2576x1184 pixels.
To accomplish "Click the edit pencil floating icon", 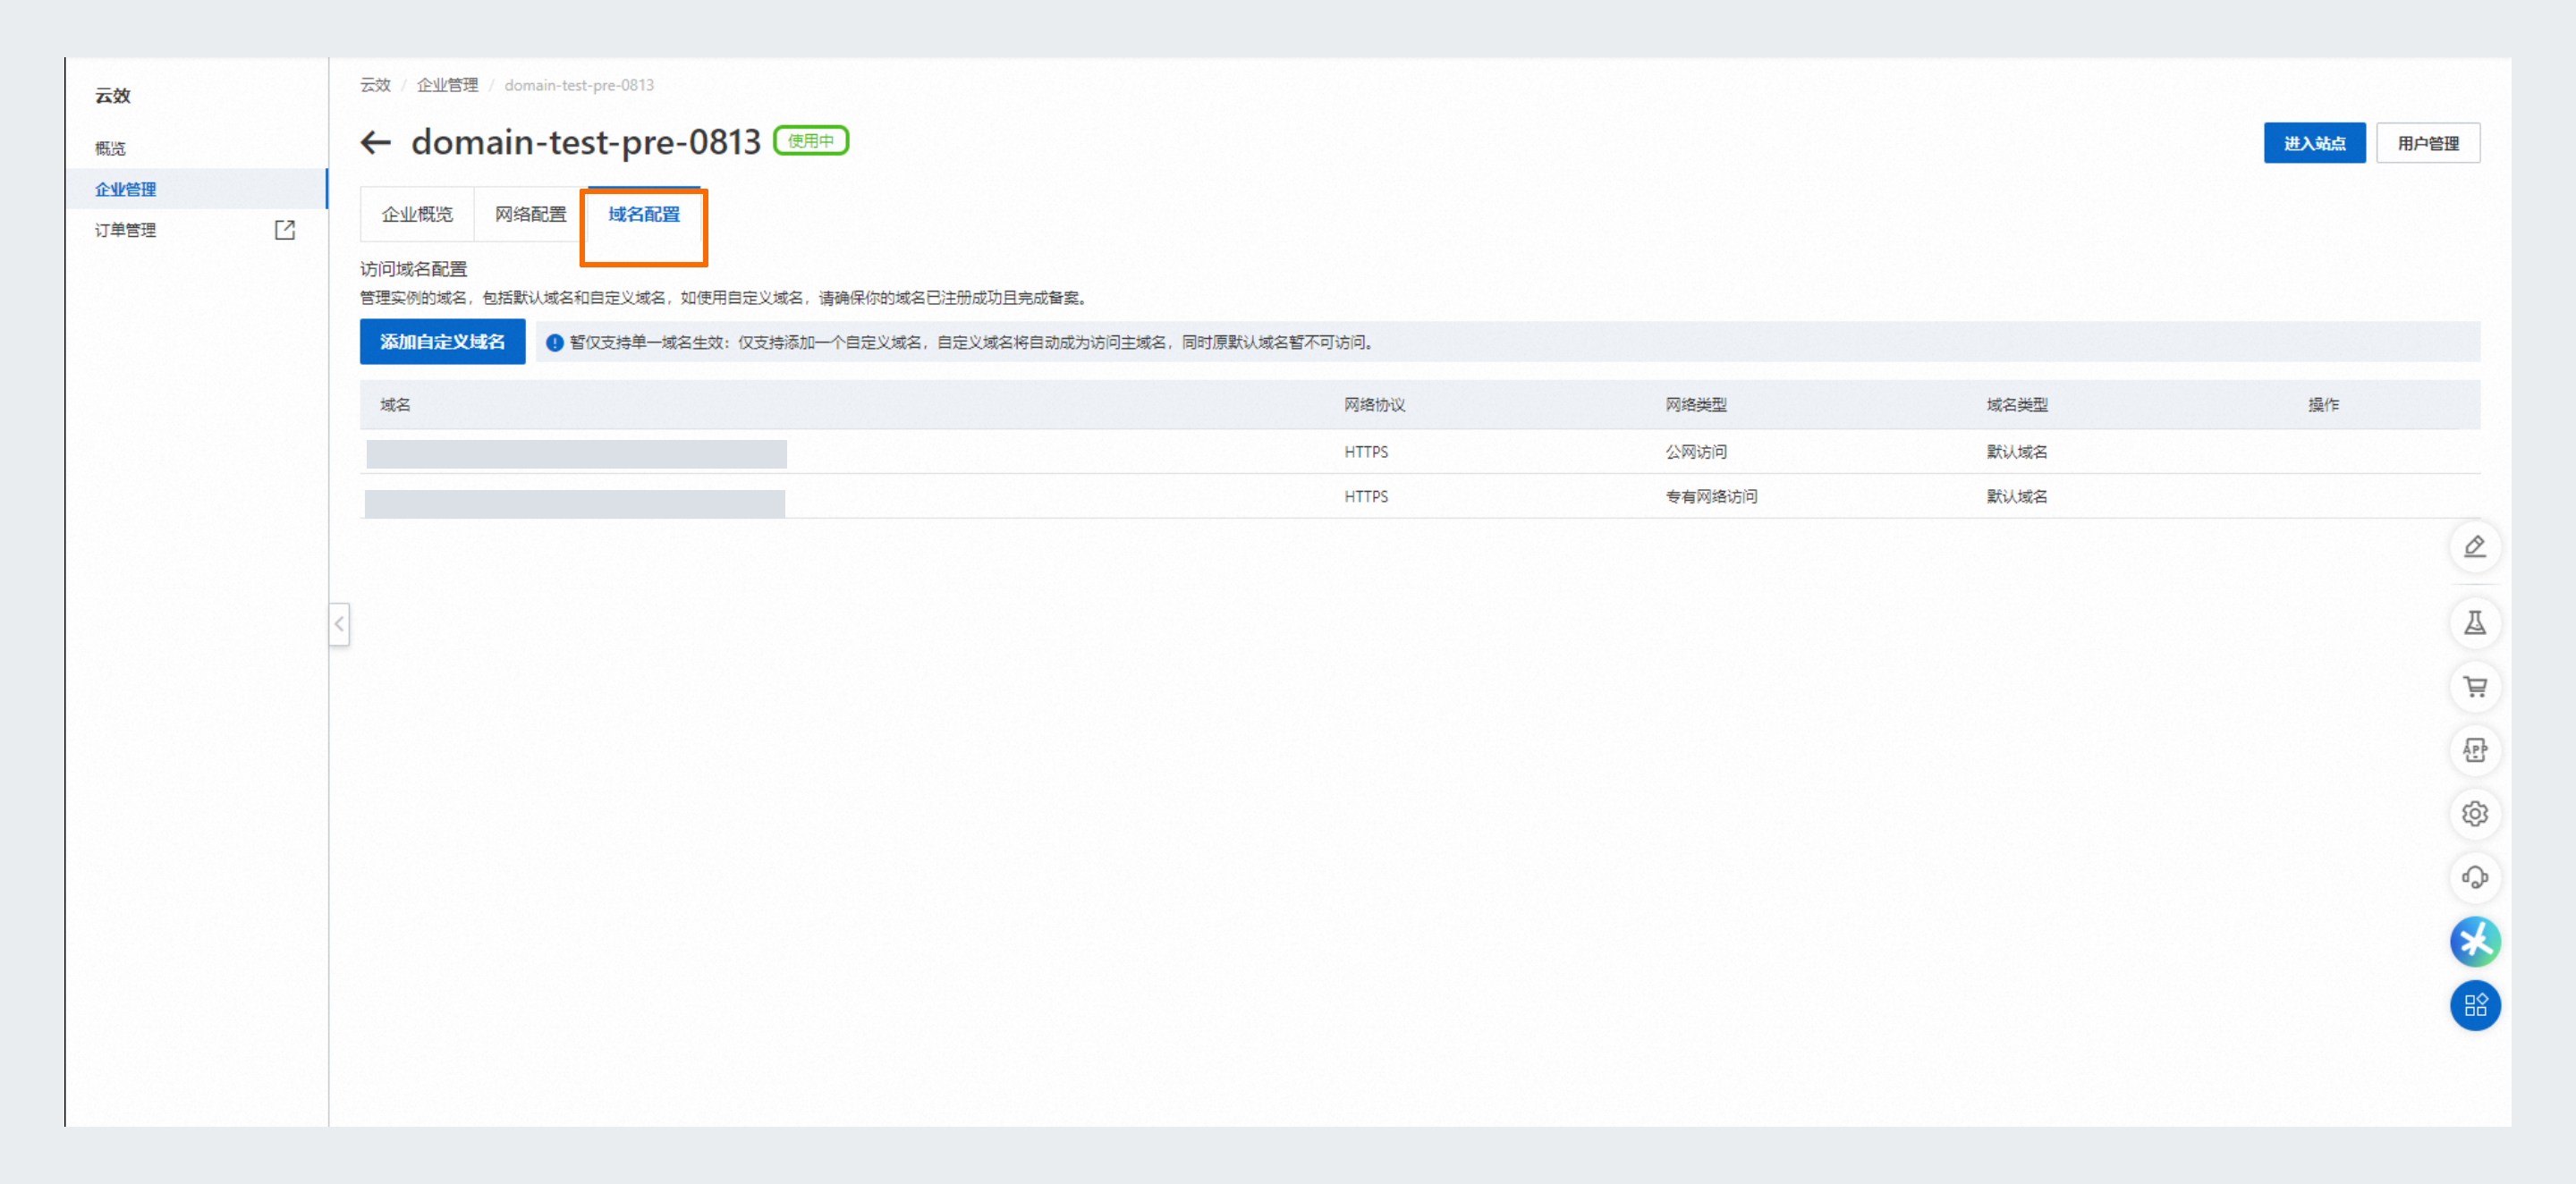I will [x=2475, y=546].
